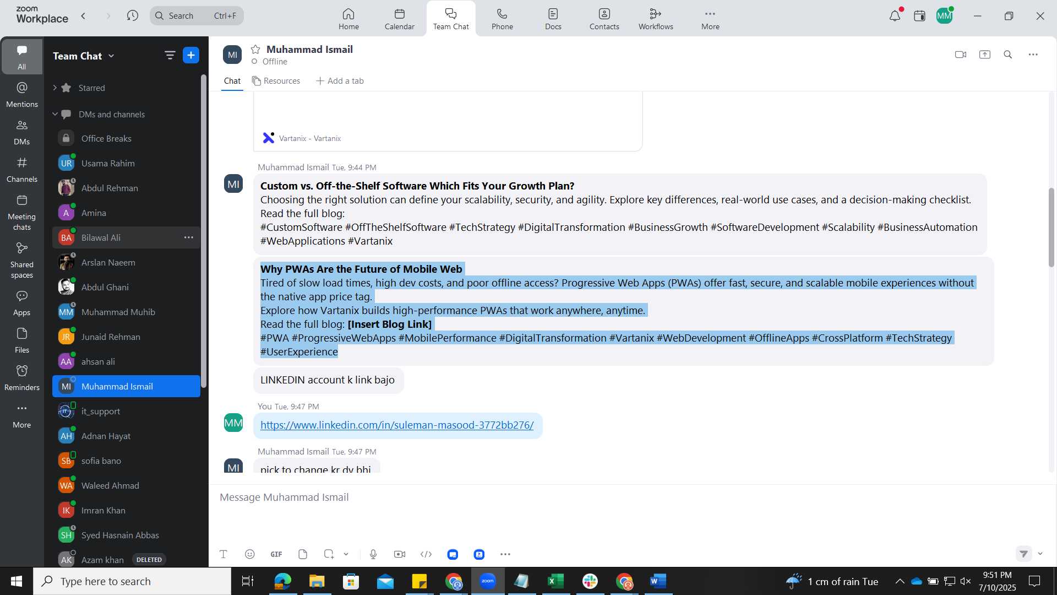The height and width of the screenshot is (595, 1057).
Task: Expand send options arrow
Action: click(x=1040, y=554)
